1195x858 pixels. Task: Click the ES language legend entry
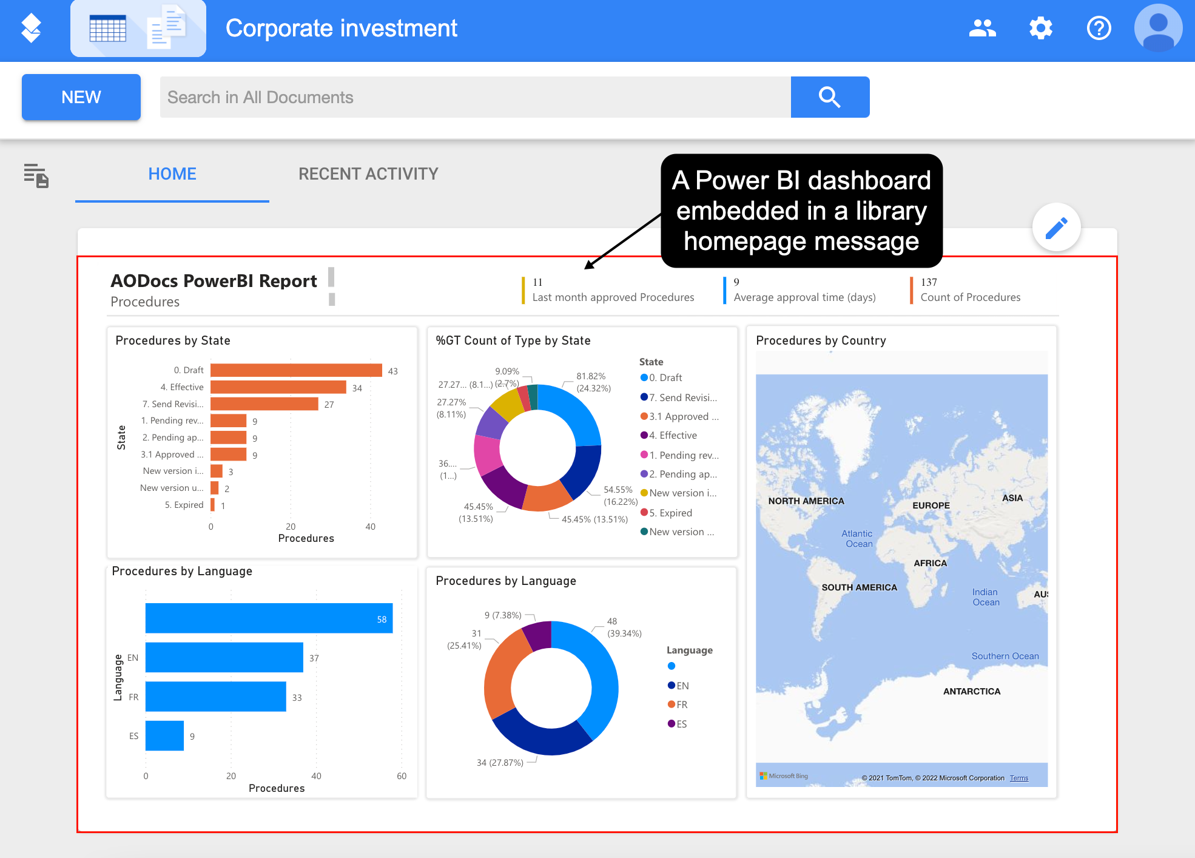tap(678, 724)
